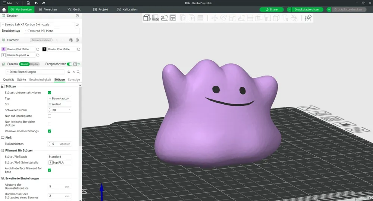Click the Add plate grid icon
Viewport: 373px width, 201px height.
[x=155, y=18]
